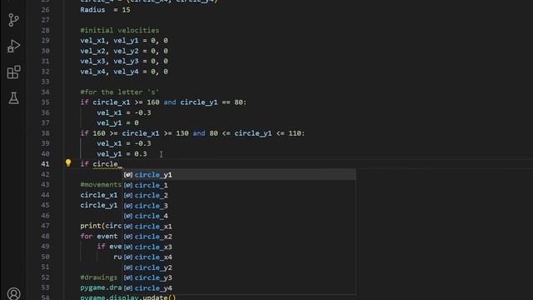Click 'vel_x1 = -0.3' on line 39
The image size is (533, 300).
(x=124, y=143)
